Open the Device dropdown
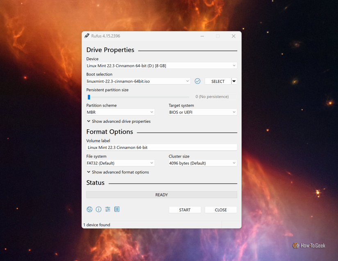Image resolution: width=338 pixels, height=261 pixels. [x=161, y=65]
